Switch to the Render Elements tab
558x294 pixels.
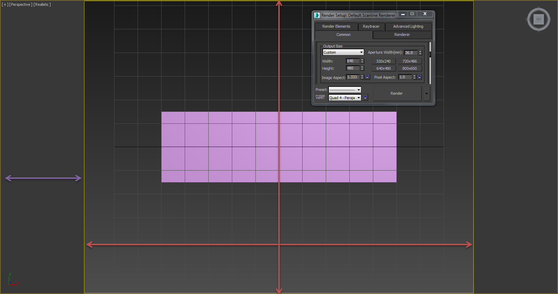(x=336, y=26)
